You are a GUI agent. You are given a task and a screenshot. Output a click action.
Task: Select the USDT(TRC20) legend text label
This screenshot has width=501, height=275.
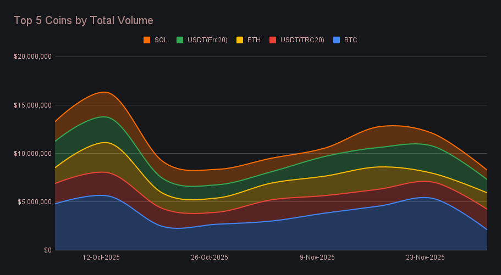point(302,40)
